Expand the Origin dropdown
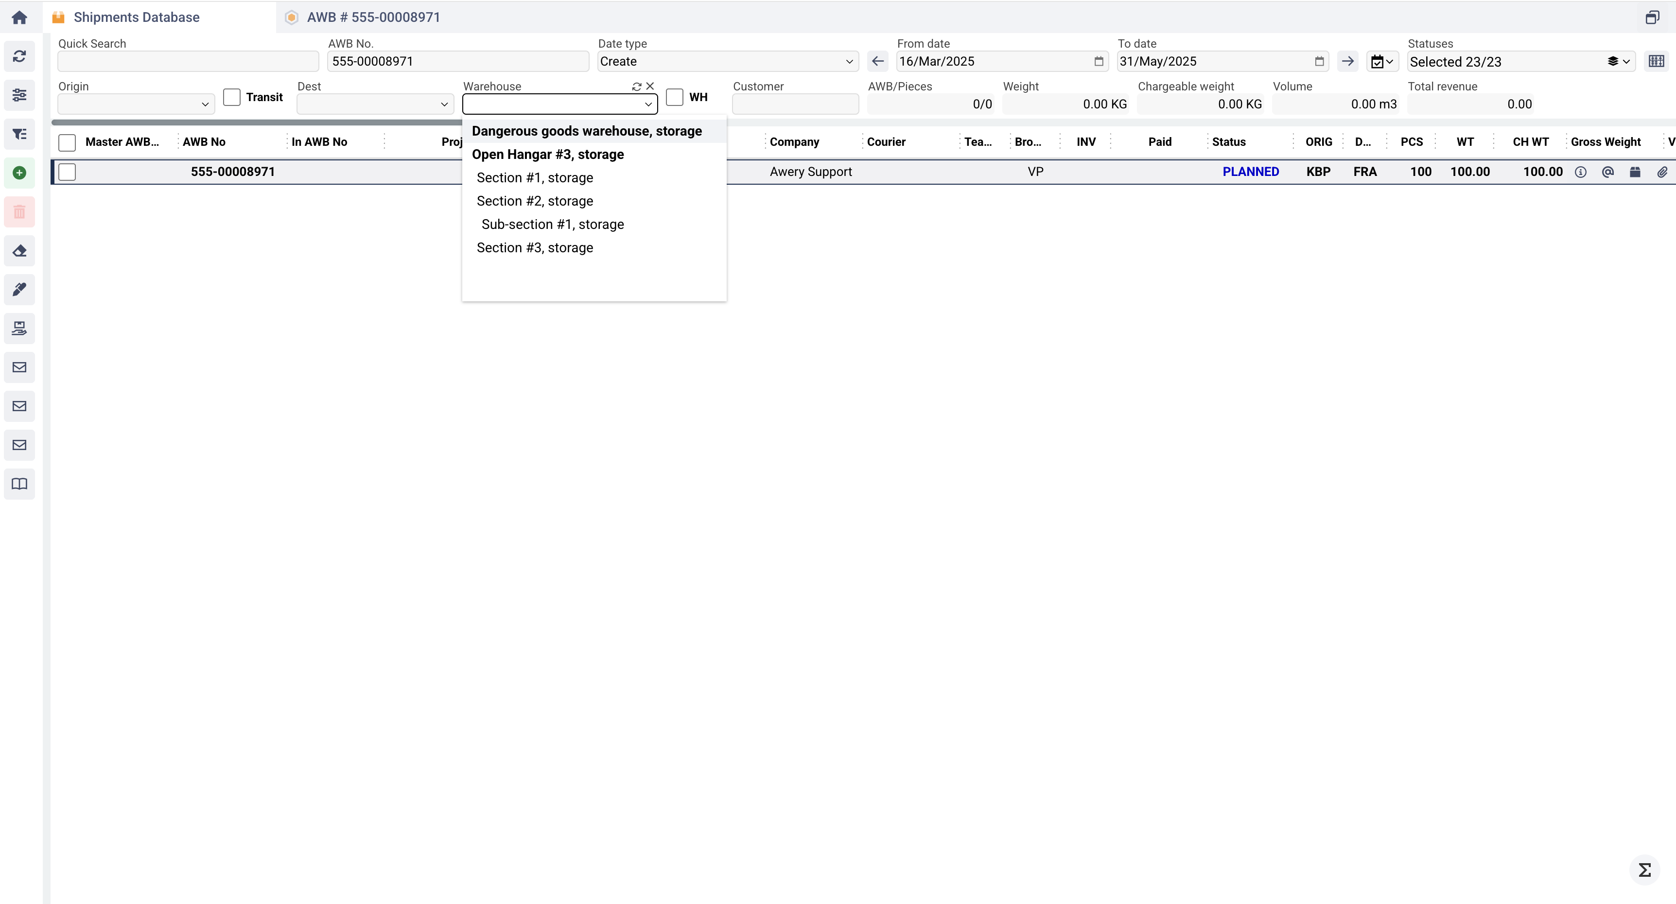Viewport: 1676px width, 904px height. coord(136,104)
